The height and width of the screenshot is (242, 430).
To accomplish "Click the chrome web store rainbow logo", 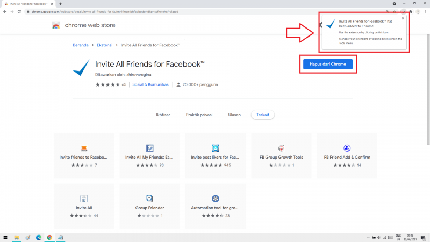I will [x=56, y=25].
